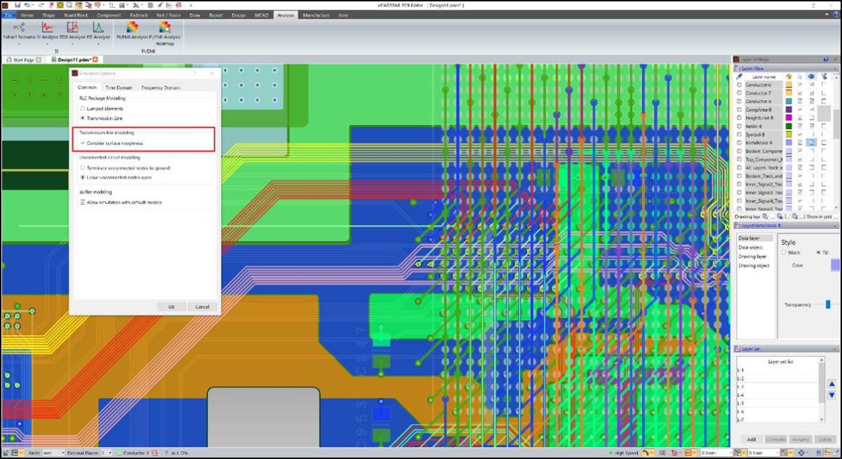Select the Lumped Elements radio button
The height and width of the screenshot is (459, 842).
point(82,109)
